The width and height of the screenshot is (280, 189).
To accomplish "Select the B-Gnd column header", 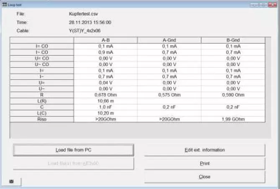I will pos(233,40).
